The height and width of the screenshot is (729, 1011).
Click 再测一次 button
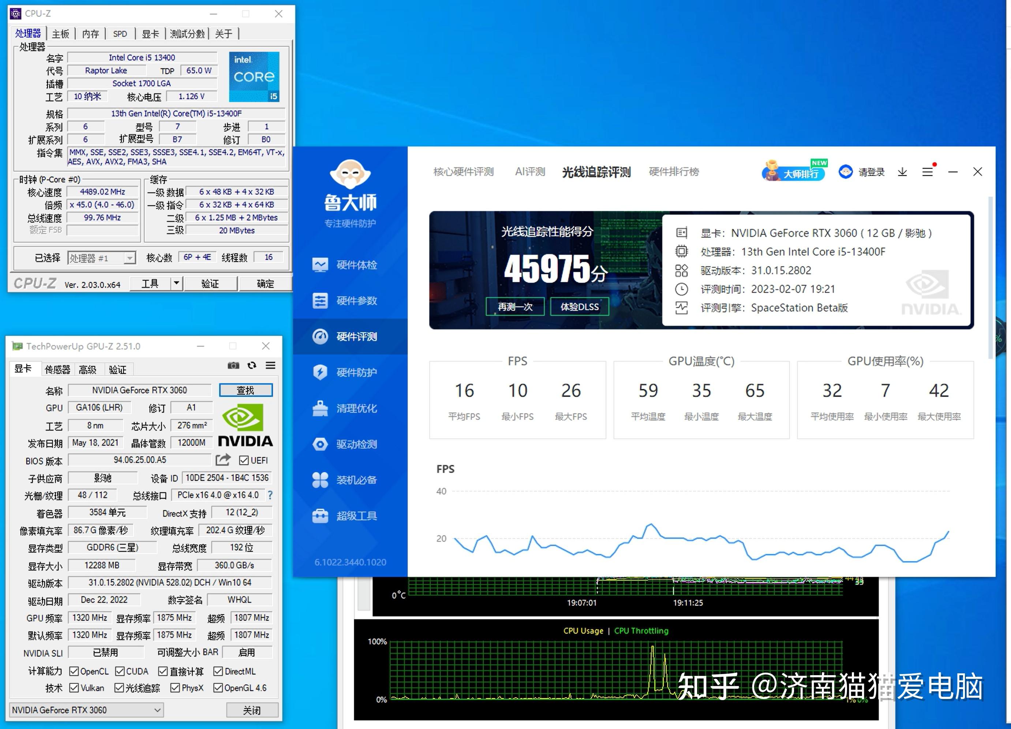tap(515, 306)
